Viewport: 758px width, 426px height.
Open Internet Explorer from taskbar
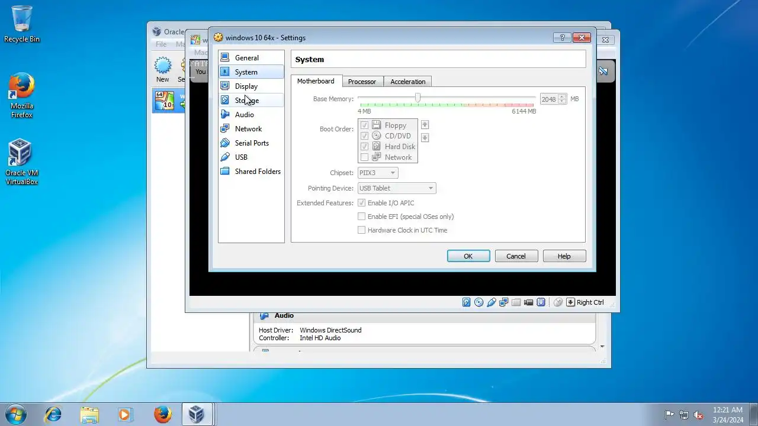(x=53, y=414)
